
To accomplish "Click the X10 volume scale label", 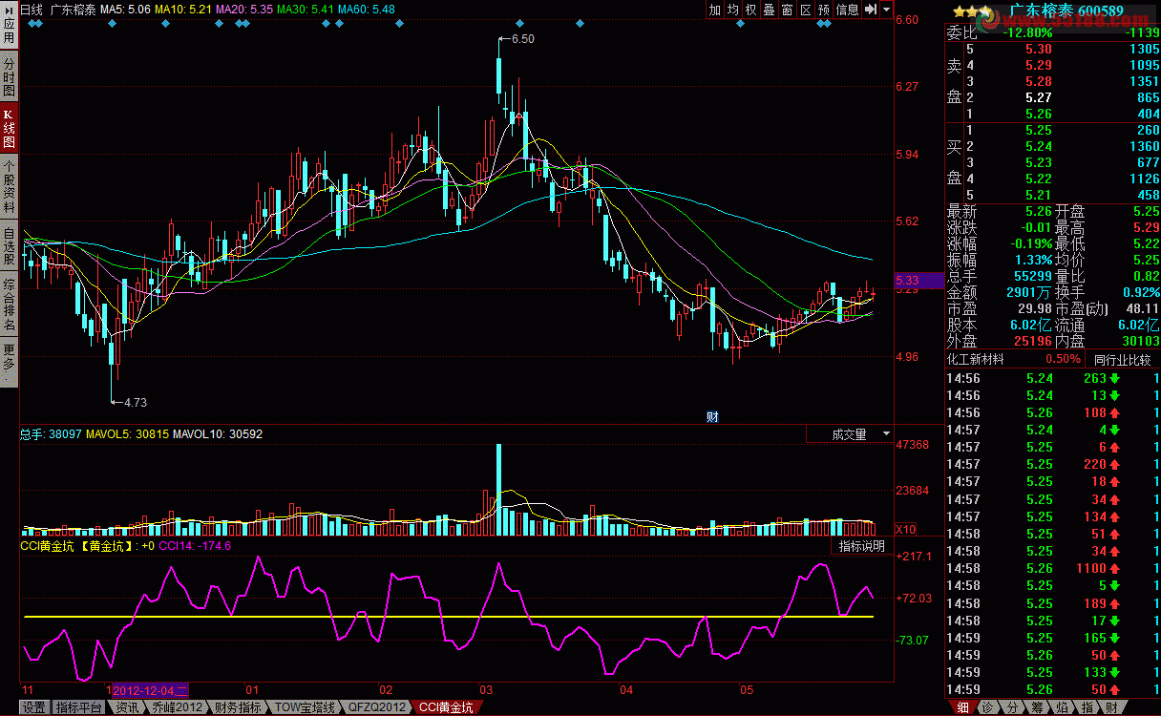I will point(905,529).
